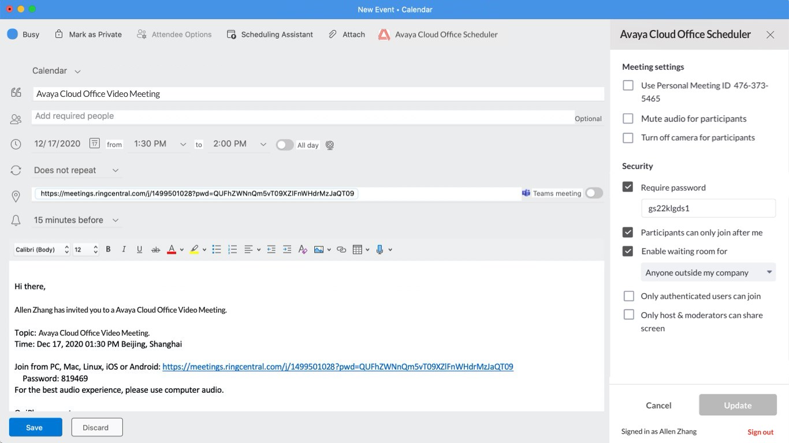Viewport: 789px width, 443px height.
Task: Edit the meeting password field gs22klgds1
Action: click(708, 208)
